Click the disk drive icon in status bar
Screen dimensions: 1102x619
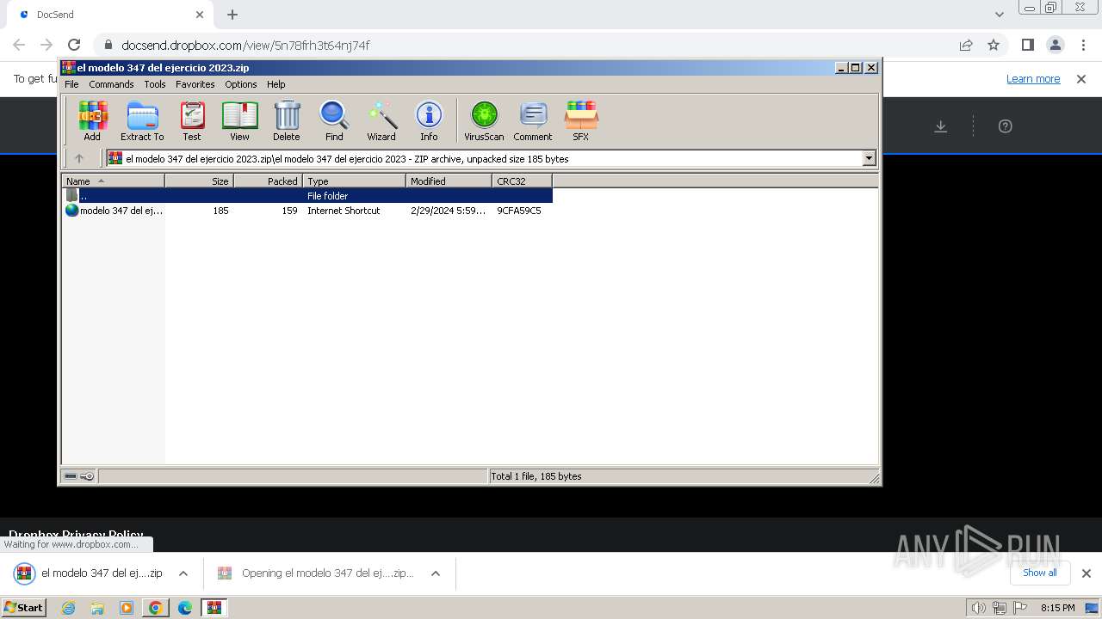[x=71, y=476]
